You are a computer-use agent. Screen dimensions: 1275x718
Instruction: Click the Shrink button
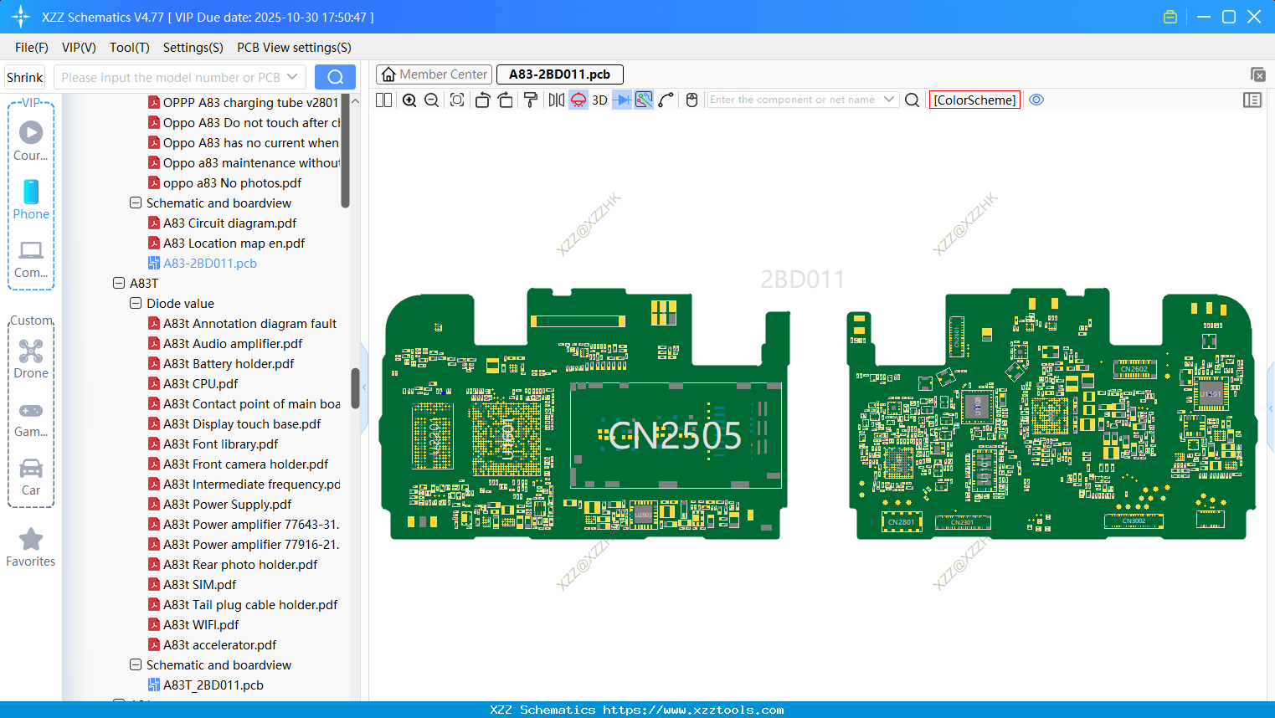tap(24, 78)
